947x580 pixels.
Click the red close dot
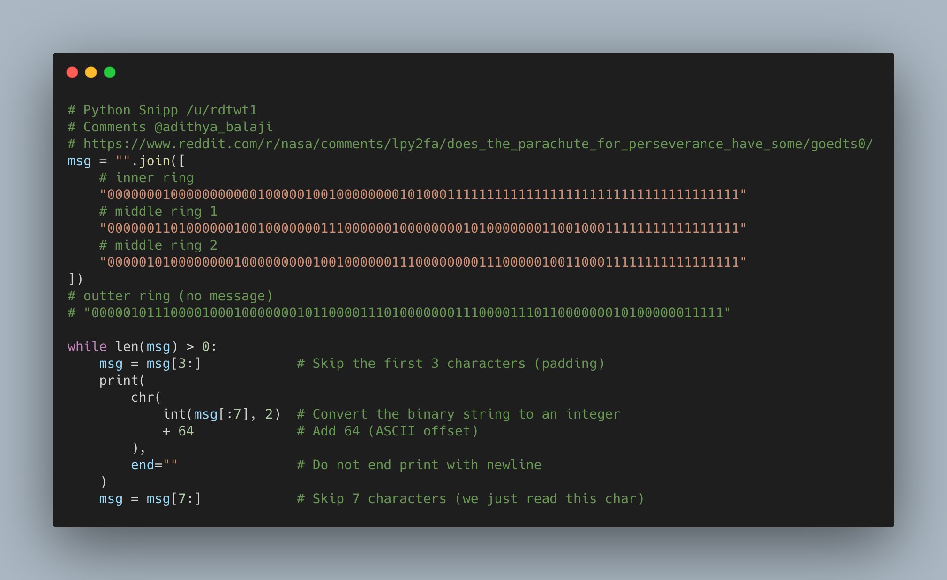click(72, 72)
